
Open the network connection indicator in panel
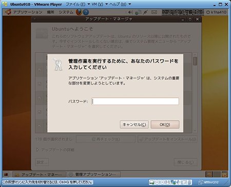point(138,12)
